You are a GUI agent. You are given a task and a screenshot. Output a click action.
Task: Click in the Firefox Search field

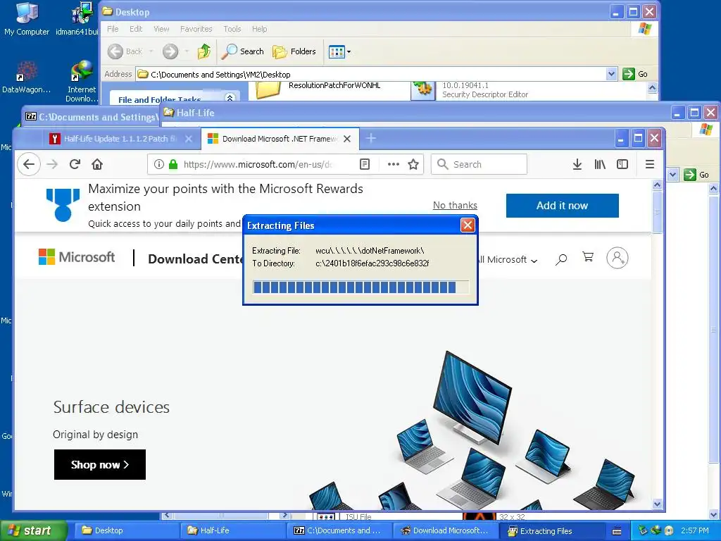[479, 164]
